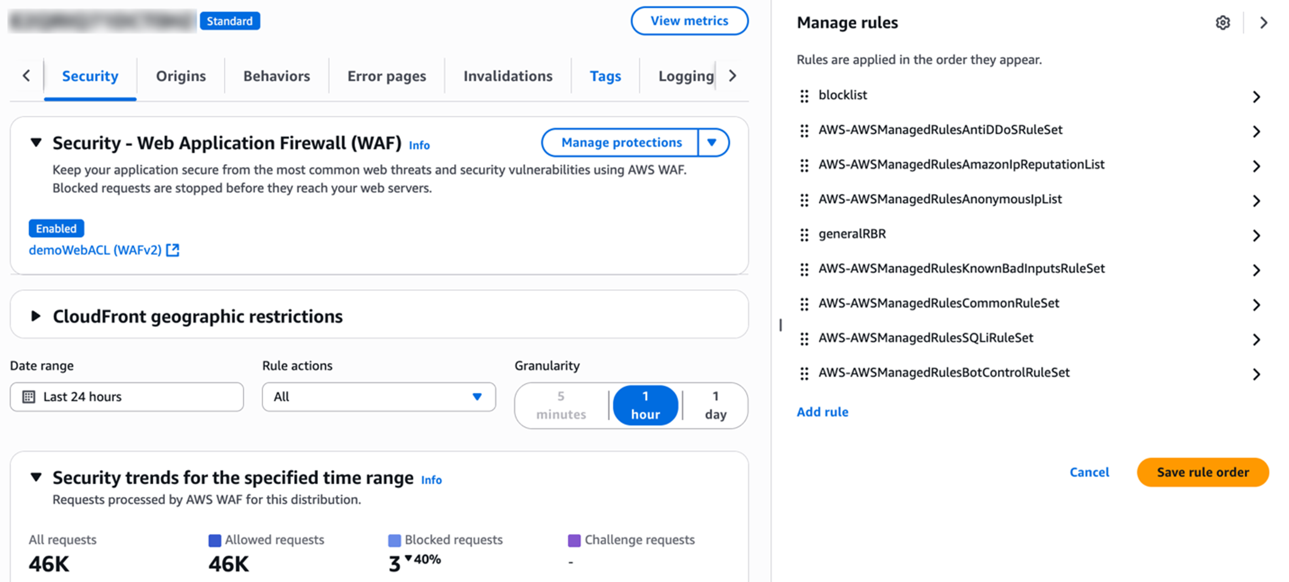Collapse the Manage rules side panel

pyautogui.click(x=1263, y=23)
